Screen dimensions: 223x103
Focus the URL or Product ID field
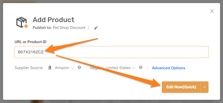click(111, 52)
